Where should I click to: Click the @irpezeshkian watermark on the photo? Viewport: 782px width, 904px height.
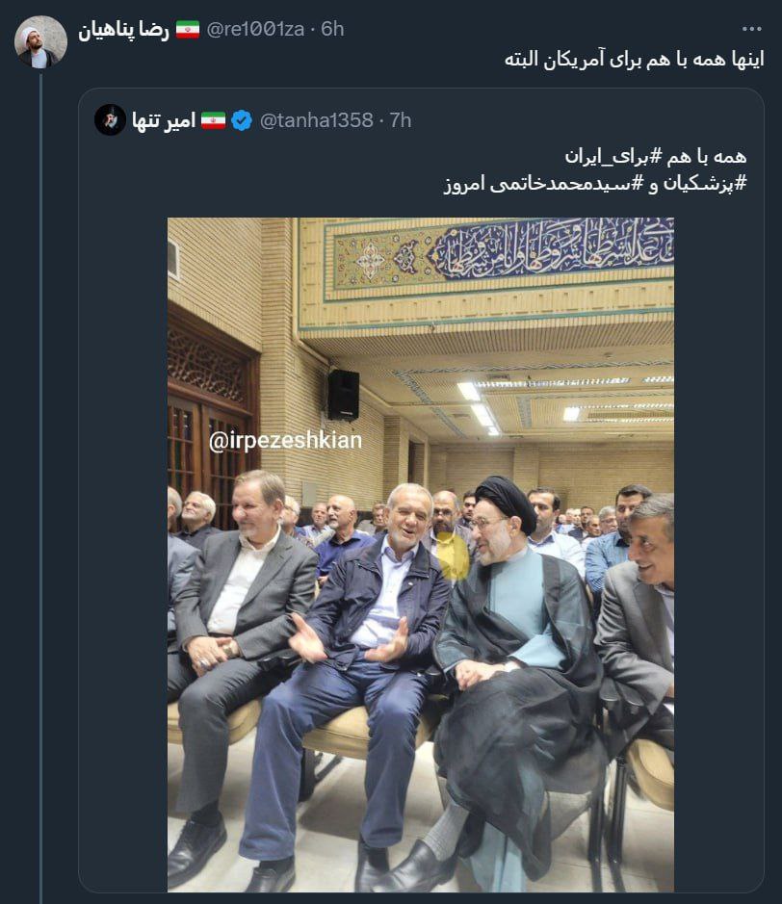pos(286,441)
